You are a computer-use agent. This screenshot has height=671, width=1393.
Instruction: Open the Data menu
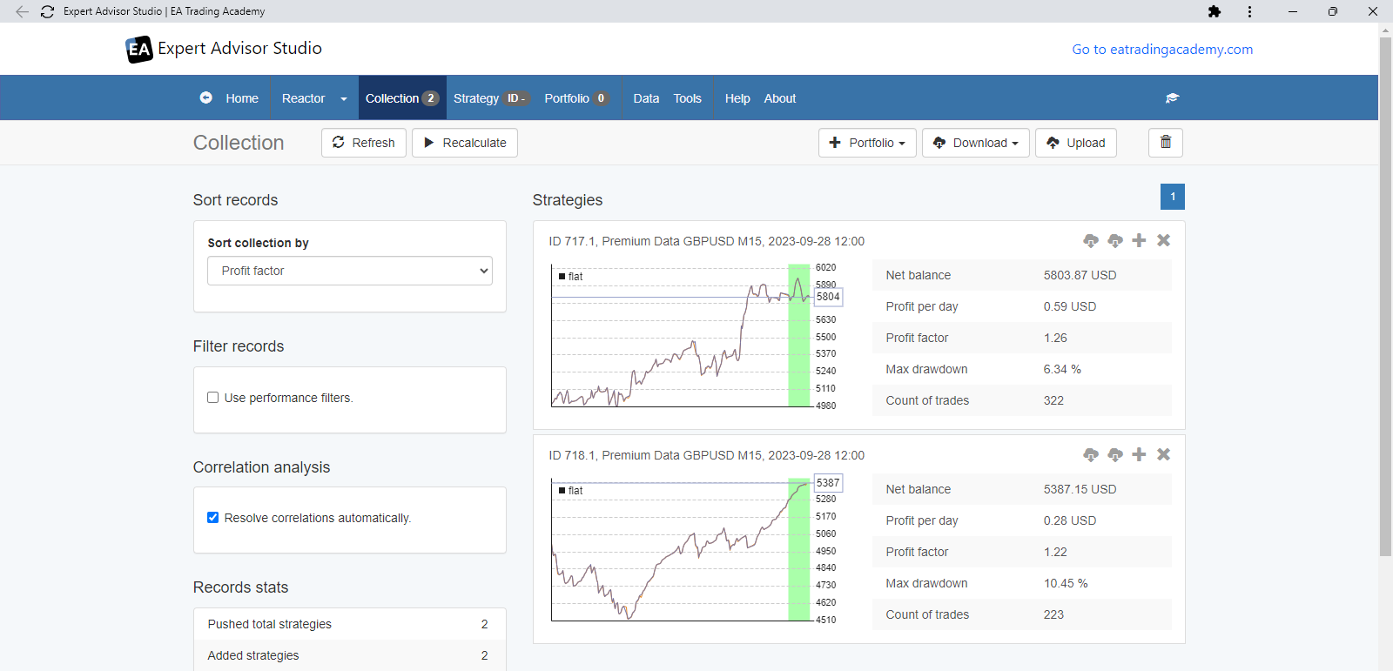click(646, 98)
